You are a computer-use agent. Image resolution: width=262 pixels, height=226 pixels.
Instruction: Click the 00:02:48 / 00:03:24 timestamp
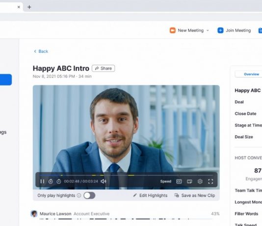81,181
